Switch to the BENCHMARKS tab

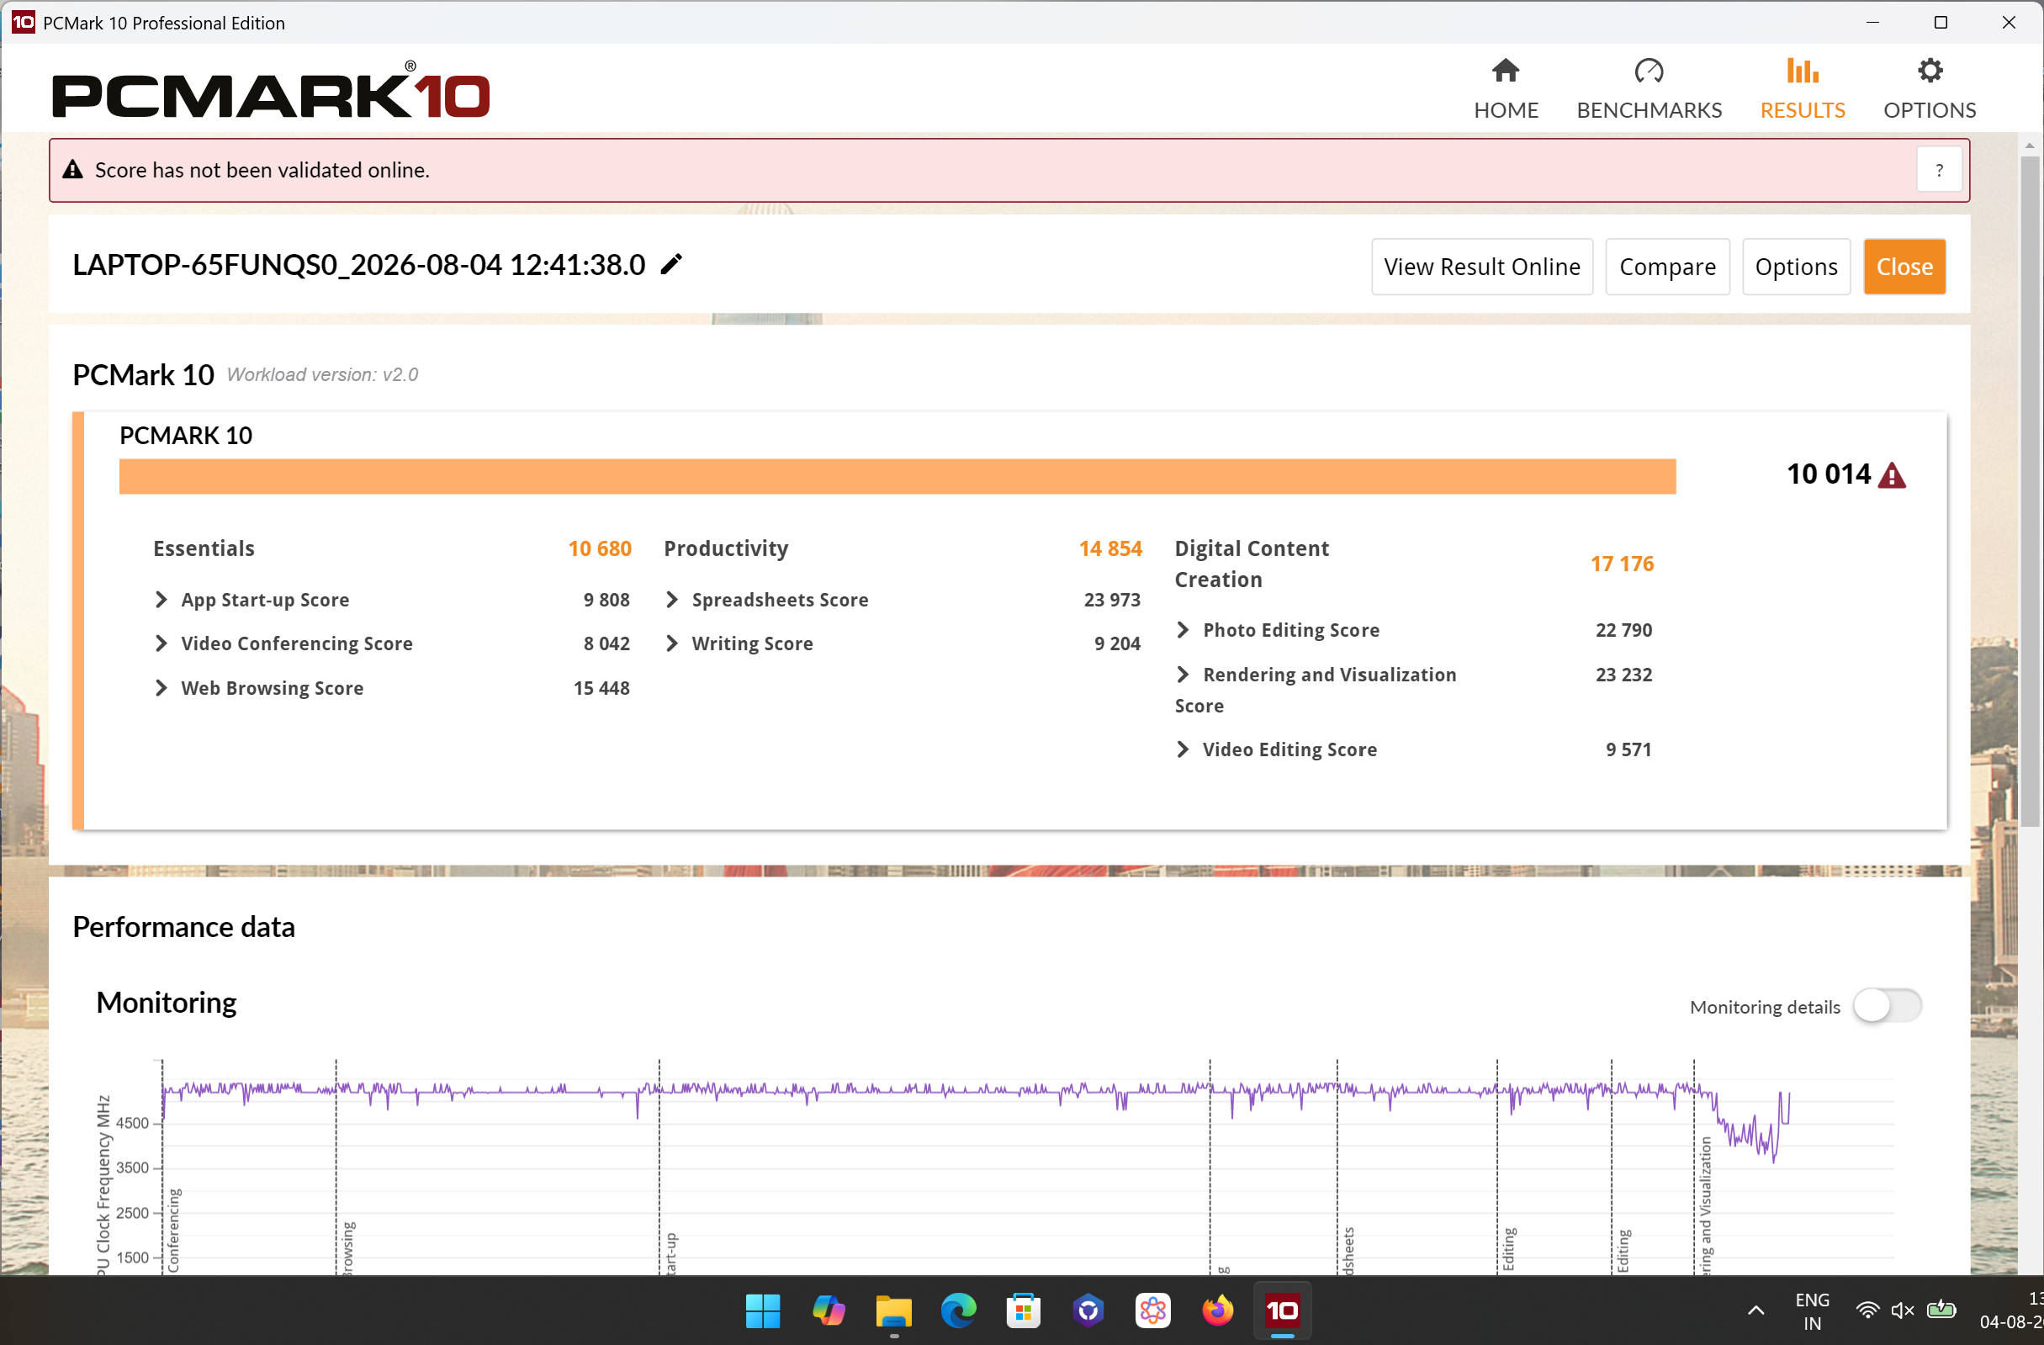tap(1649, 88)
